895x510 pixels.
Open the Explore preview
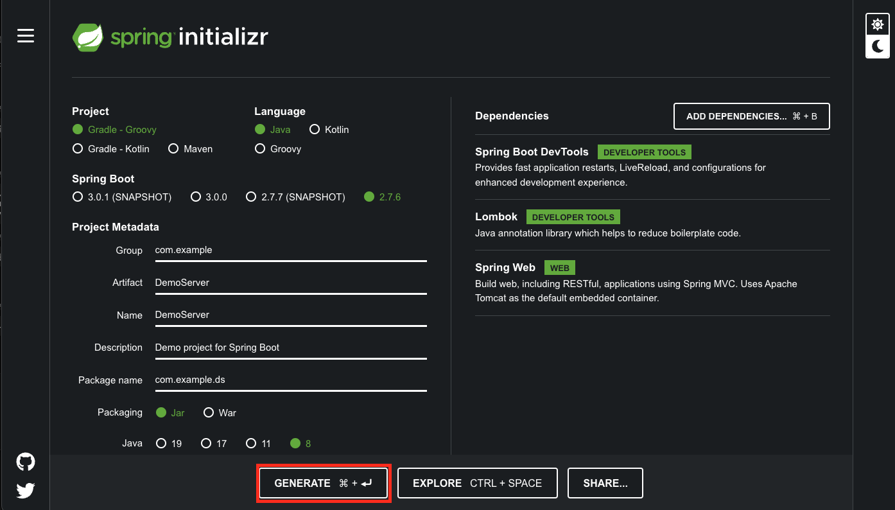point(478,483)
